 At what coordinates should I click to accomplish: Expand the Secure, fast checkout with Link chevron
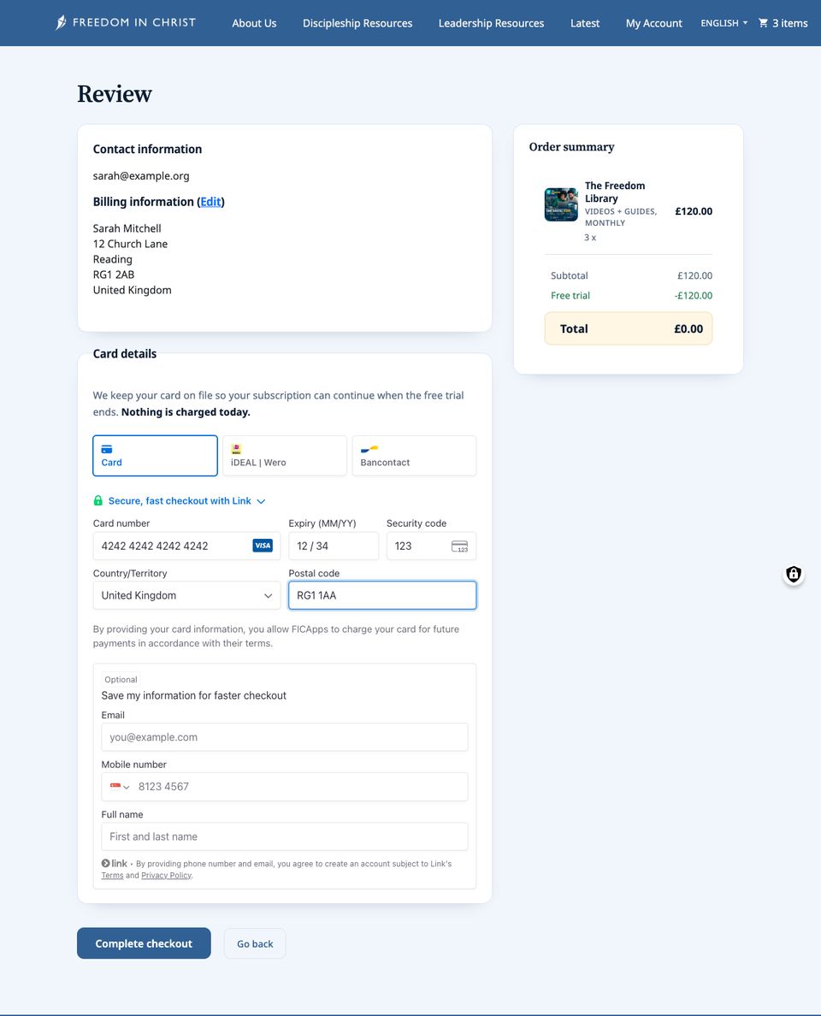(261, 501)
